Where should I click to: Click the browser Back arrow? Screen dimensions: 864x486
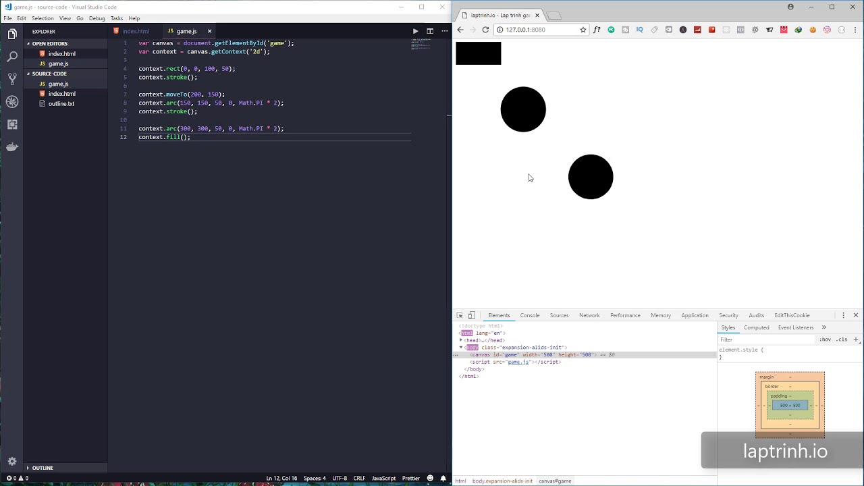tap(460, 30)
